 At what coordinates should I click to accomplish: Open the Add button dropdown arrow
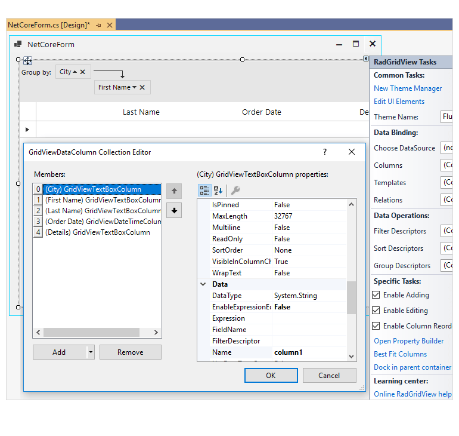pyautogui.click(x=91, y=352)
